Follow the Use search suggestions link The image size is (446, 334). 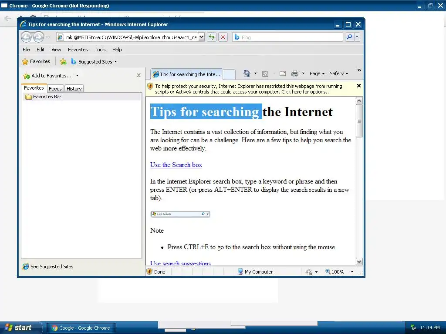(x=181, y=263)
